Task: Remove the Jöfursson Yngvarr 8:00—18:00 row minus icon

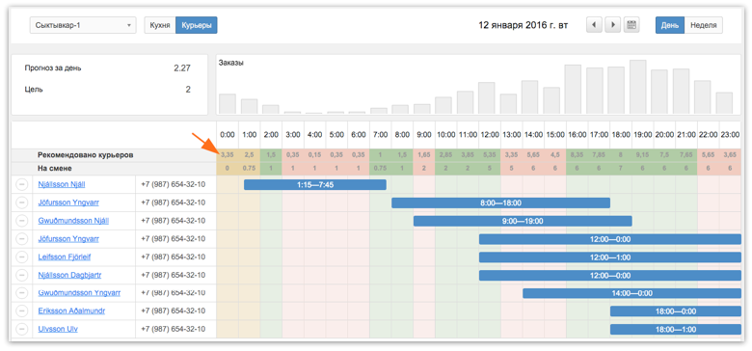Action: (21, 202)
